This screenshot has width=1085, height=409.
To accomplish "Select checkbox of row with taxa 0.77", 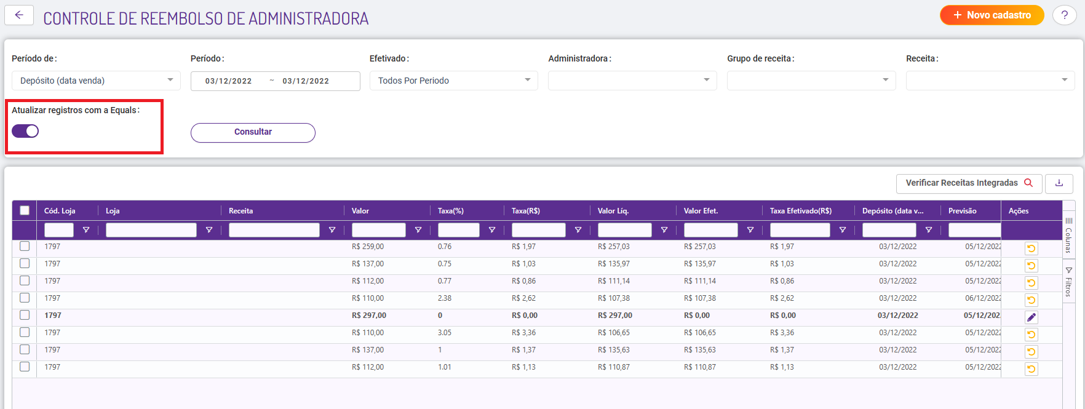I will click(25, 280).
